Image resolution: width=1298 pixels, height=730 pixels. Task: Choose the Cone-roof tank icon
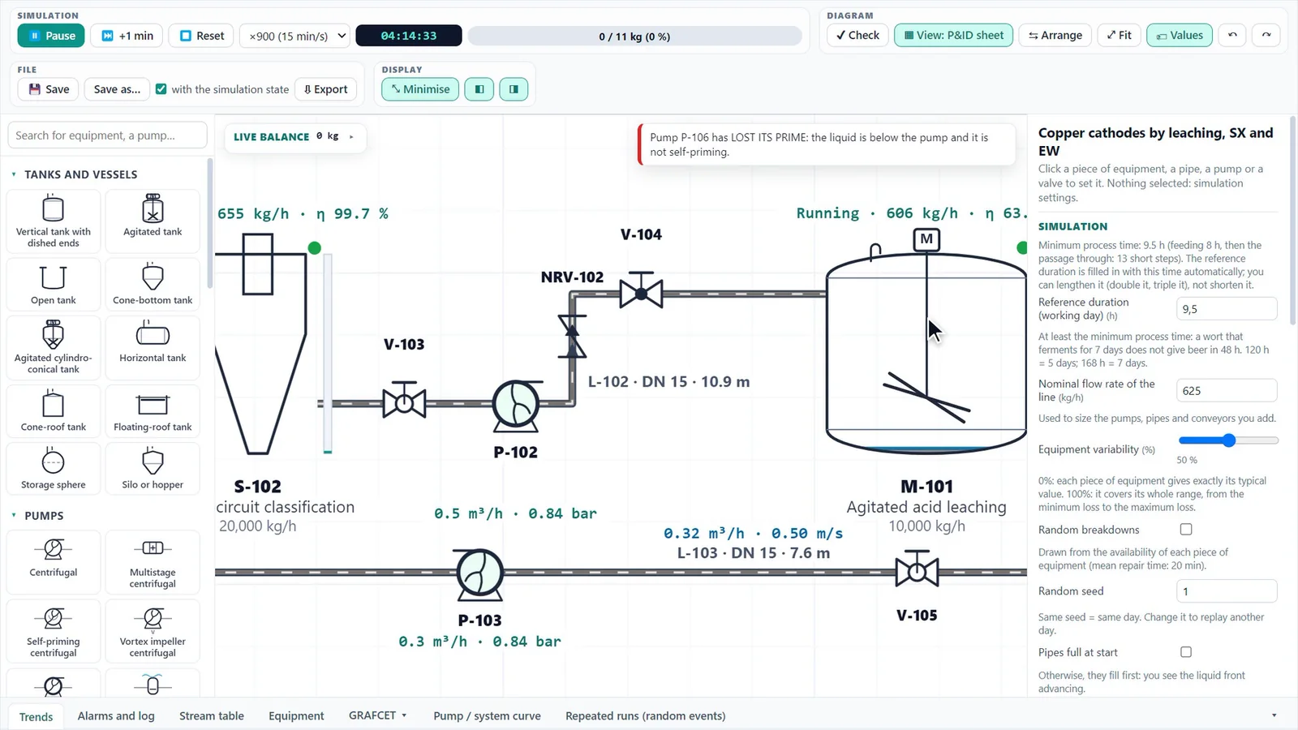tap(54, 411)
